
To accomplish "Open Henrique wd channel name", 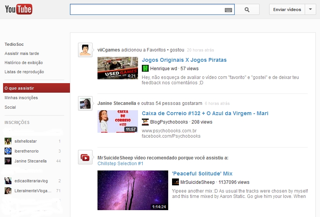I will click(164, 69).
